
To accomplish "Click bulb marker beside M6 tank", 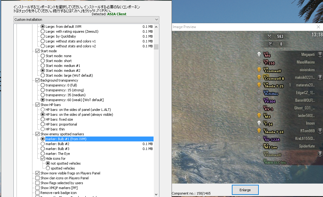I will coord(259,54).
